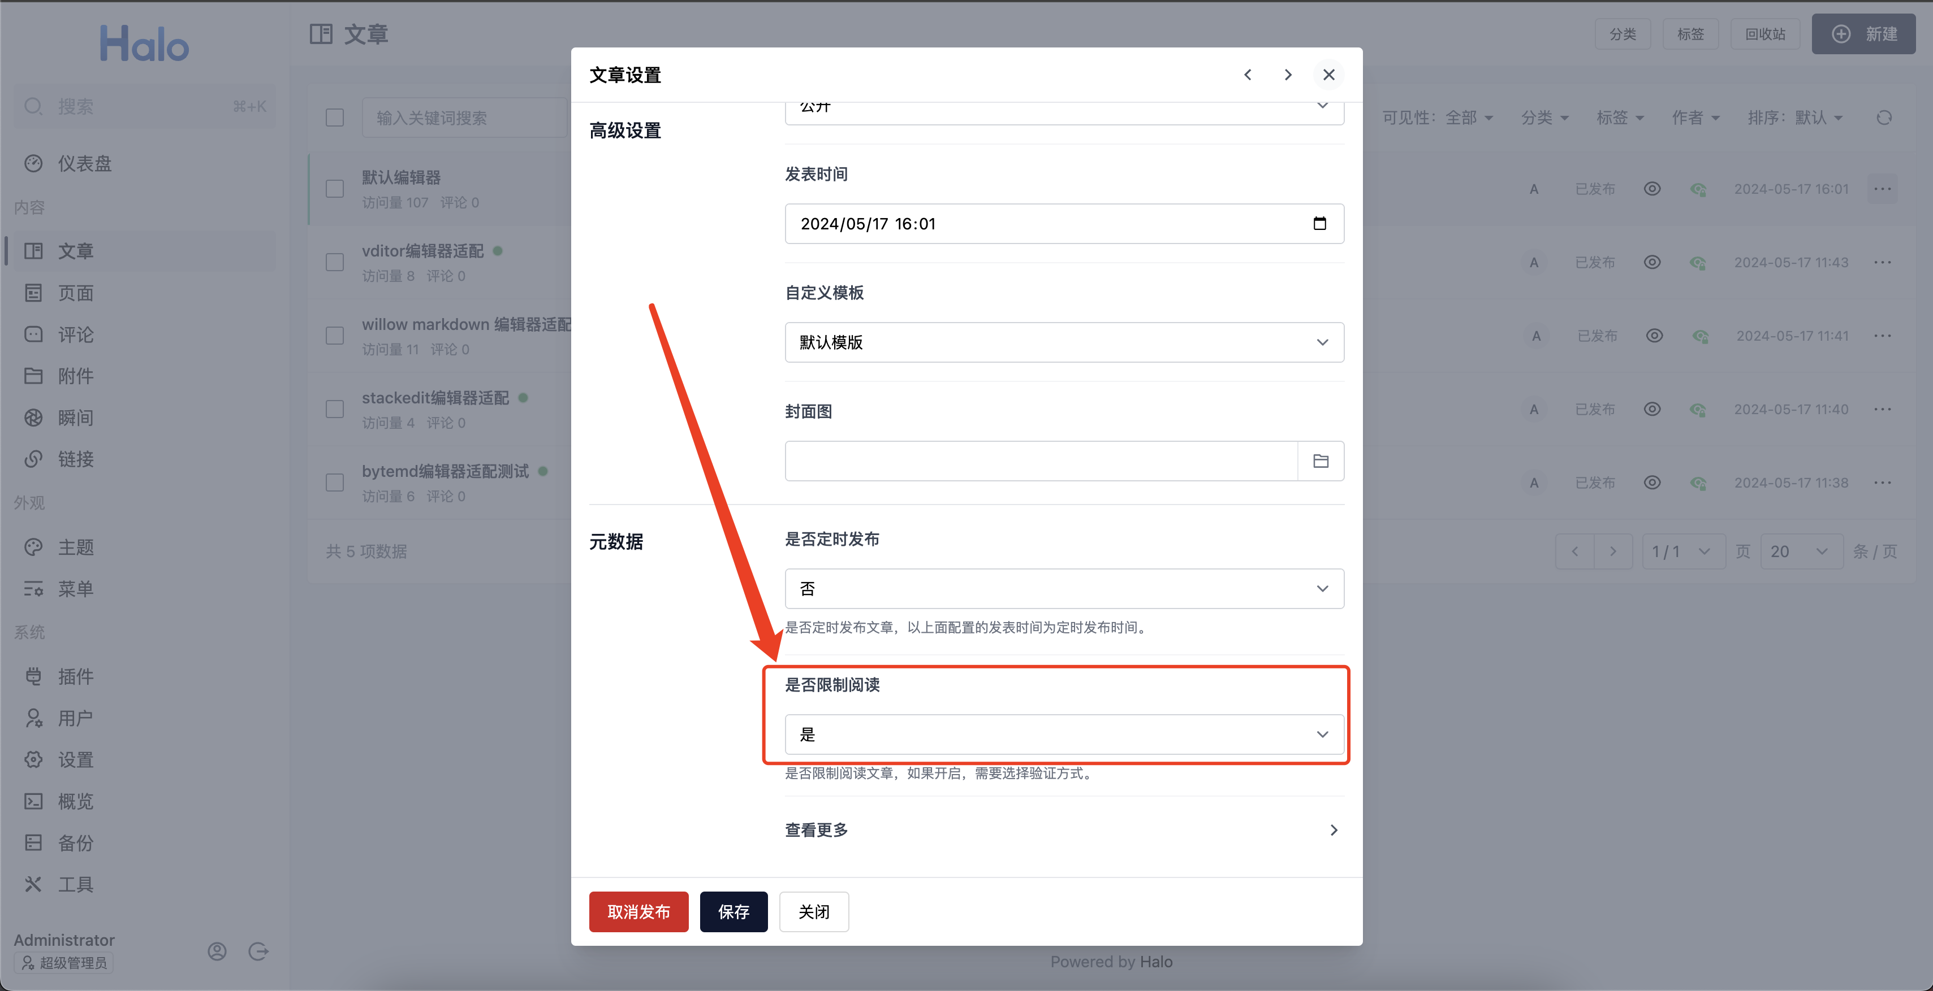Click green published icon in vditor row
Image resolution: width=1933 pixels, height=991 pixels.
click(1698, 263)
